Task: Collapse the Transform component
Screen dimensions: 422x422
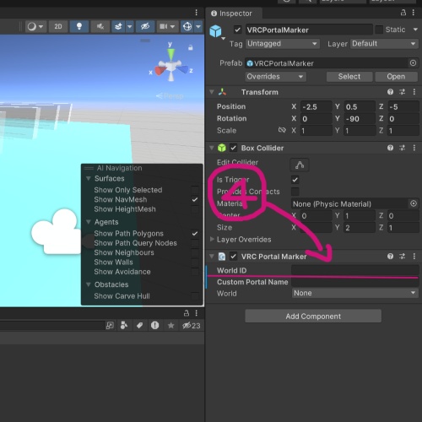Action: click(212, 92)
